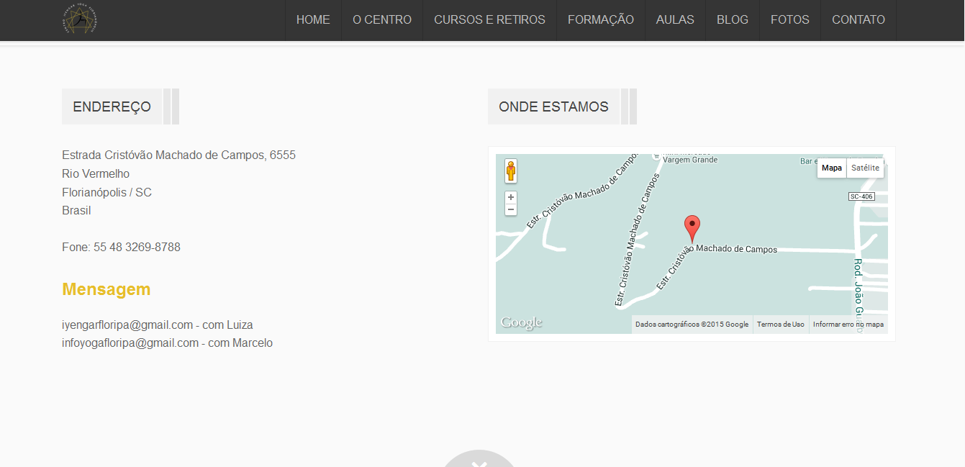Select the infoyogafloripa@gmail.com email text

130,343
